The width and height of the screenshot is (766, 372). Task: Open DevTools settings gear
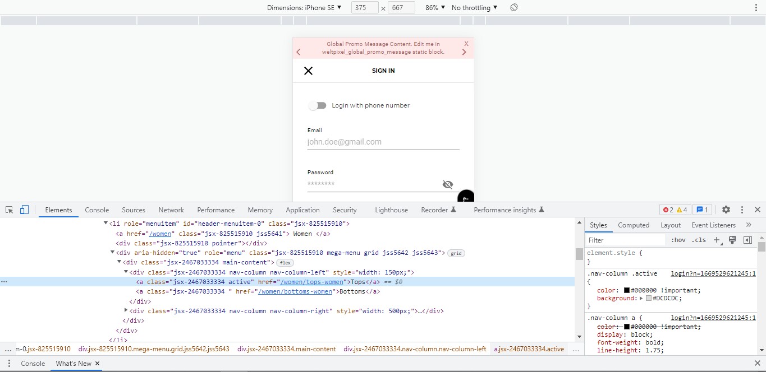[x=726, y=209]
